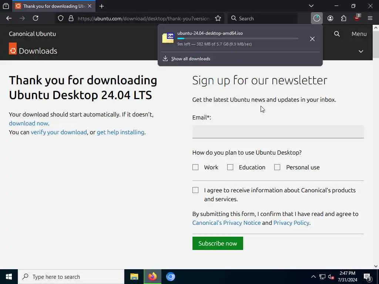Open Firefox View in the tab bar
379x284 pixels.
tap(6, 6)
